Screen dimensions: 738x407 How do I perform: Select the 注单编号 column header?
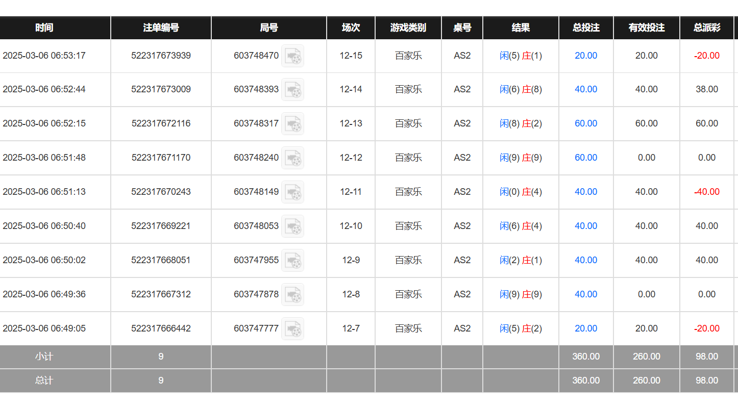coord(161,28)
